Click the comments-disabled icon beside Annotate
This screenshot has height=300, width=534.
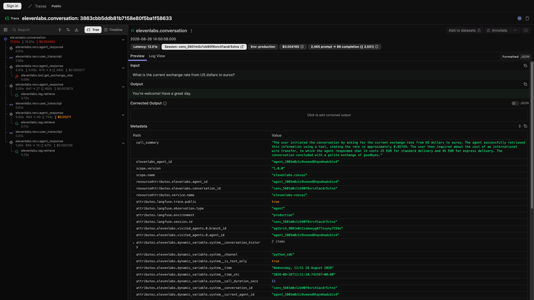[526, 30]
